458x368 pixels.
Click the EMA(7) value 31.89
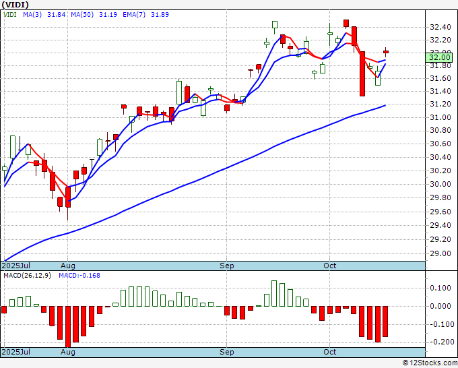(x=160, y=14)
